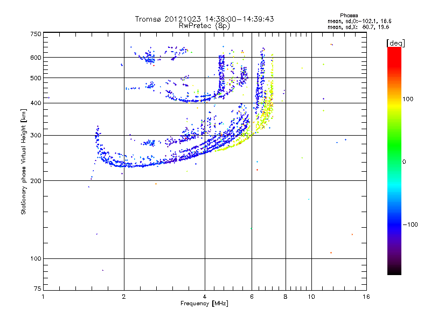
Task: Click the y-axis tick label '75'
Action: coord(38,289)
